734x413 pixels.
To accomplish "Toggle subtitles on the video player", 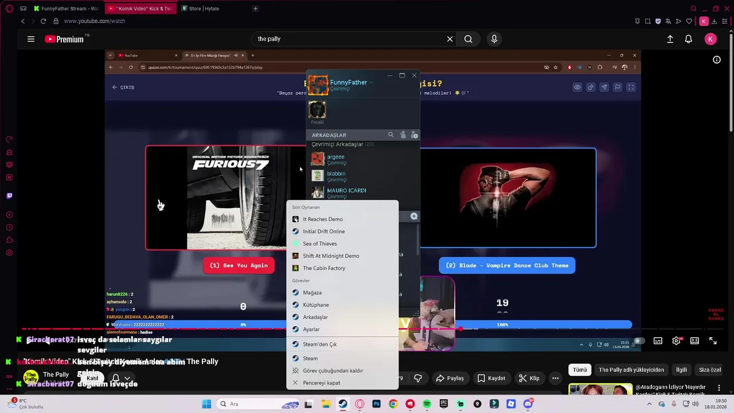I will (658, 341).
